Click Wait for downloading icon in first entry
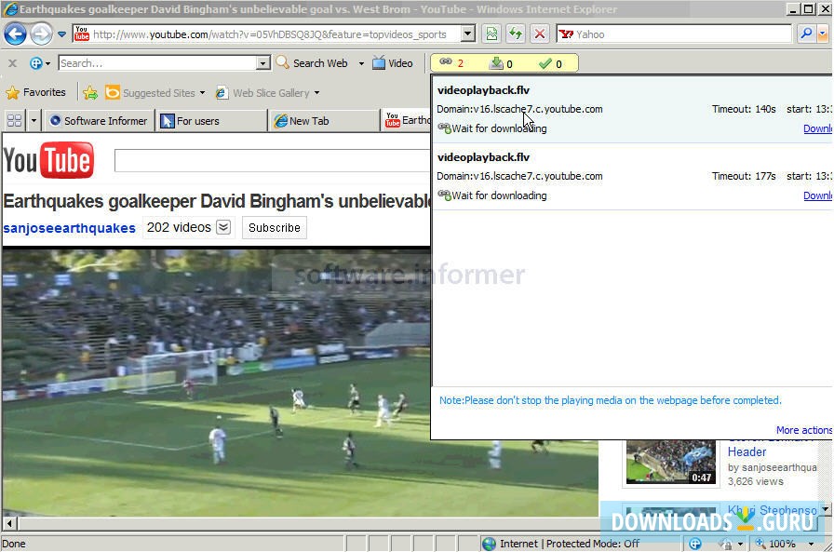 (x=444, y=128)
